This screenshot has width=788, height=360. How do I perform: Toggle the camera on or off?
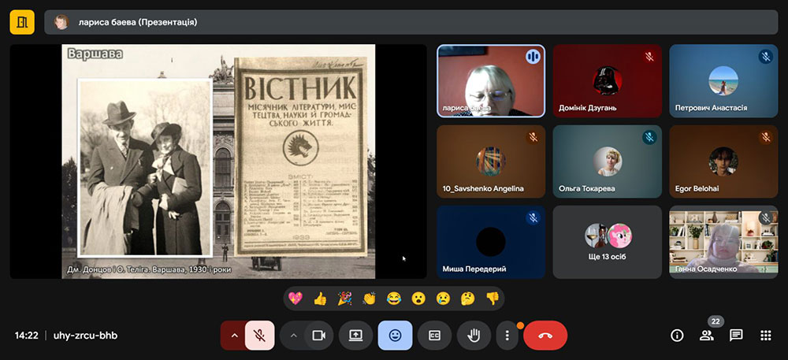coord(319,335)
